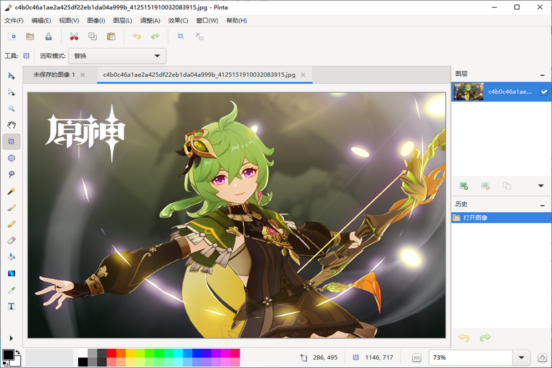This screenshot has height=368, width=552.
Task: Click the zoom out minus button
Action: tap(417, 357)
